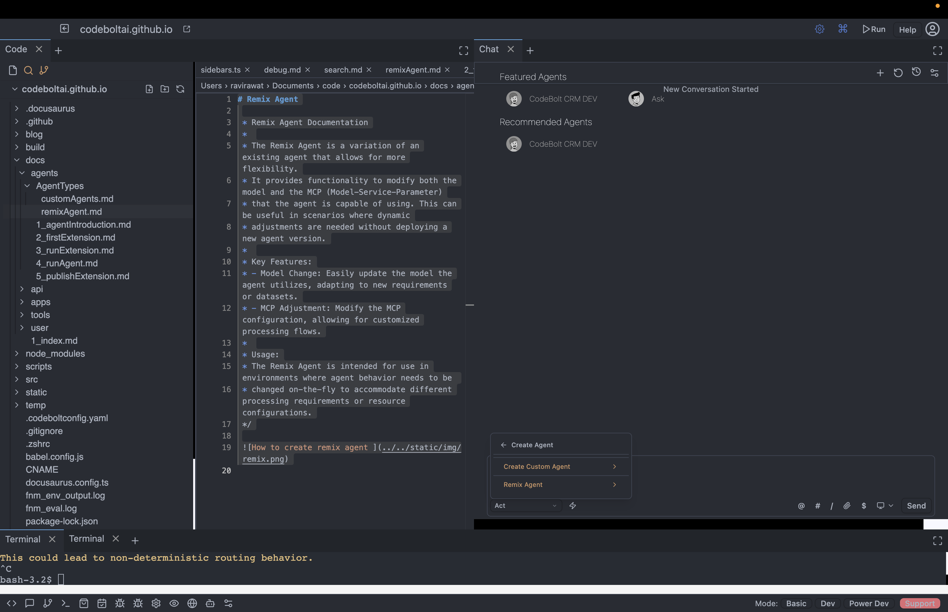Switch mode to Dev
This screenshot has width=948, height=612.
828,603
